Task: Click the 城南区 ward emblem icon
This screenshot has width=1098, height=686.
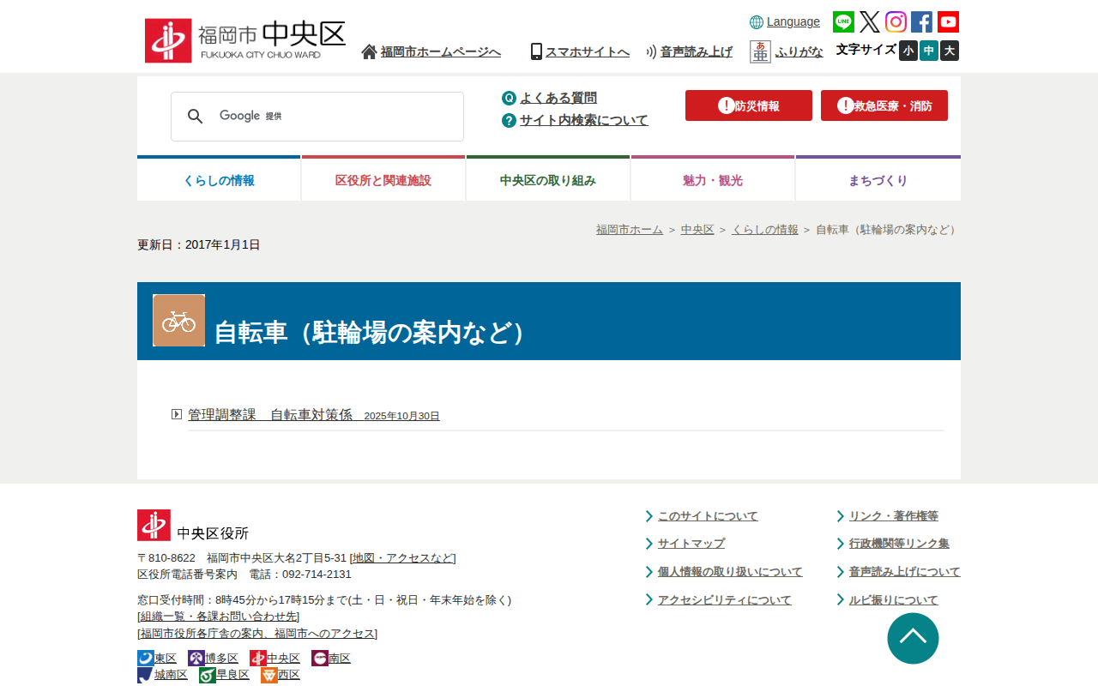Action: point(145,675)
